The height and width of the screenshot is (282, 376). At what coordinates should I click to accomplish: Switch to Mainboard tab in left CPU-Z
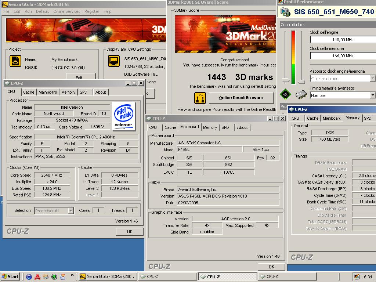click(x=48, y=92)
